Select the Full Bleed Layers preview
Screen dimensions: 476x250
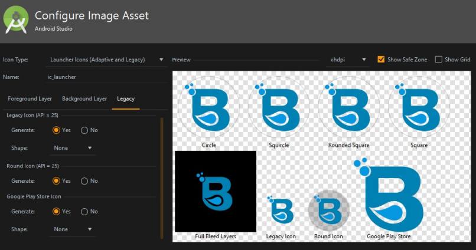click(x=216, y=191)
